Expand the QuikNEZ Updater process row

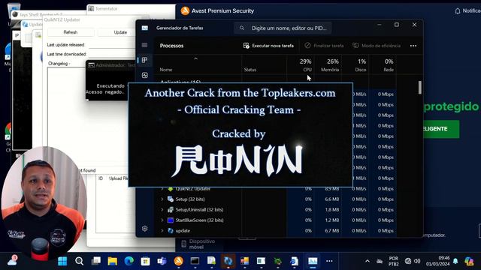[x=162, y=189]
